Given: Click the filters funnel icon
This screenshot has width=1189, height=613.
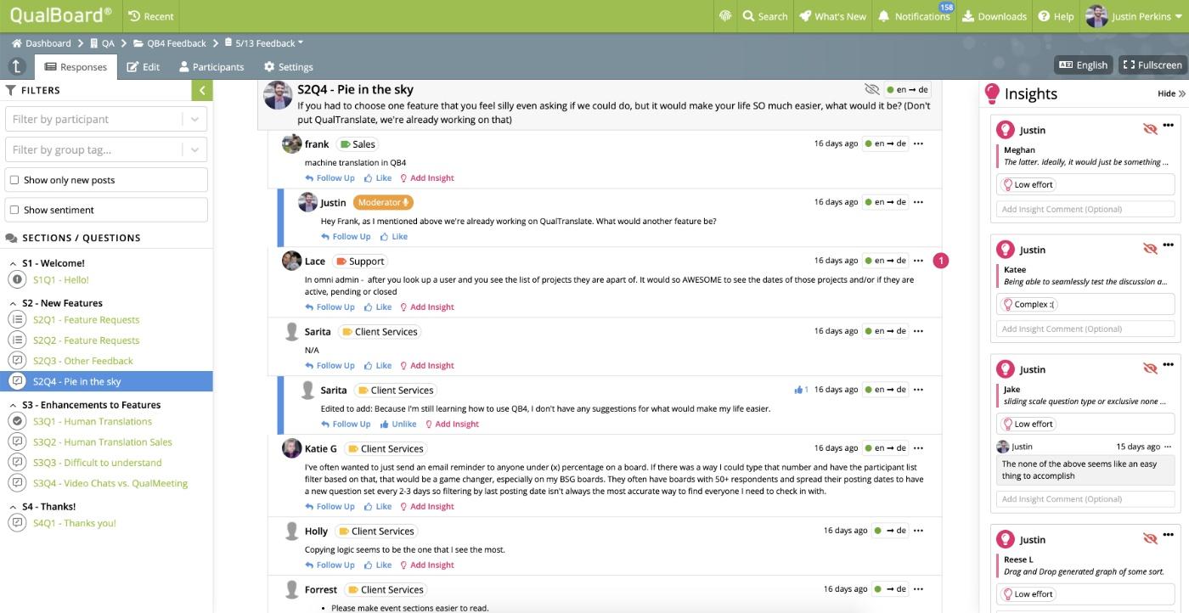Looking at the screenshot, I should (9, 89).
